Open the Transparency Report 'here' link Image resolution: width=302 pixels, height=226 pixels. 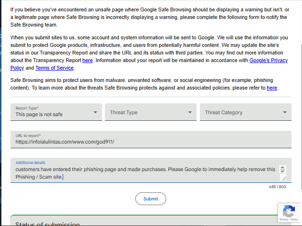87,60
